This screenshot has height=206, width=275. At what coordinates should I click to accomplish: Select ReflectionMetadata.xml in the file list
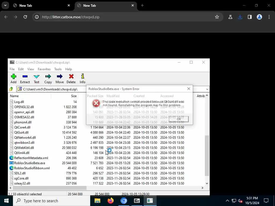[x=31, y=158]
